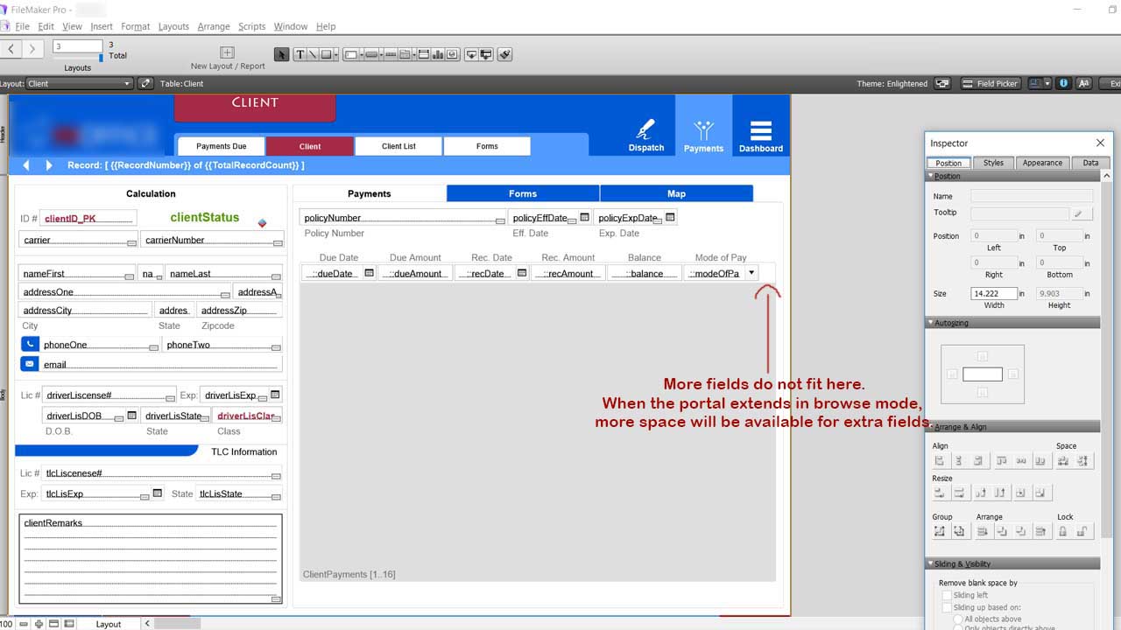Click the Group objects icon in Inspector
This screenshot has height=630, width=1121.
point(940,531)
